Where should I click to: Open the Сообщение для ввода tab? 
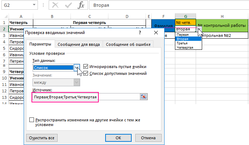tap(79, 44)
